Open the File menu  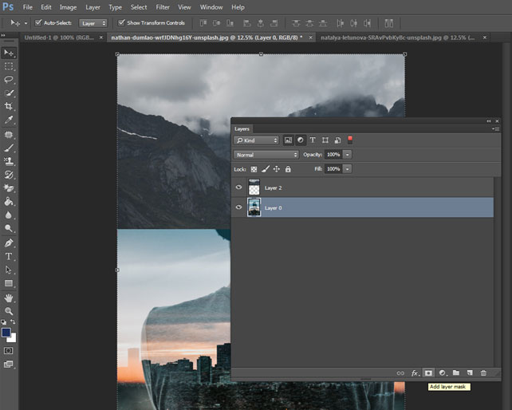pyautogui.click(x=27, y=7)
